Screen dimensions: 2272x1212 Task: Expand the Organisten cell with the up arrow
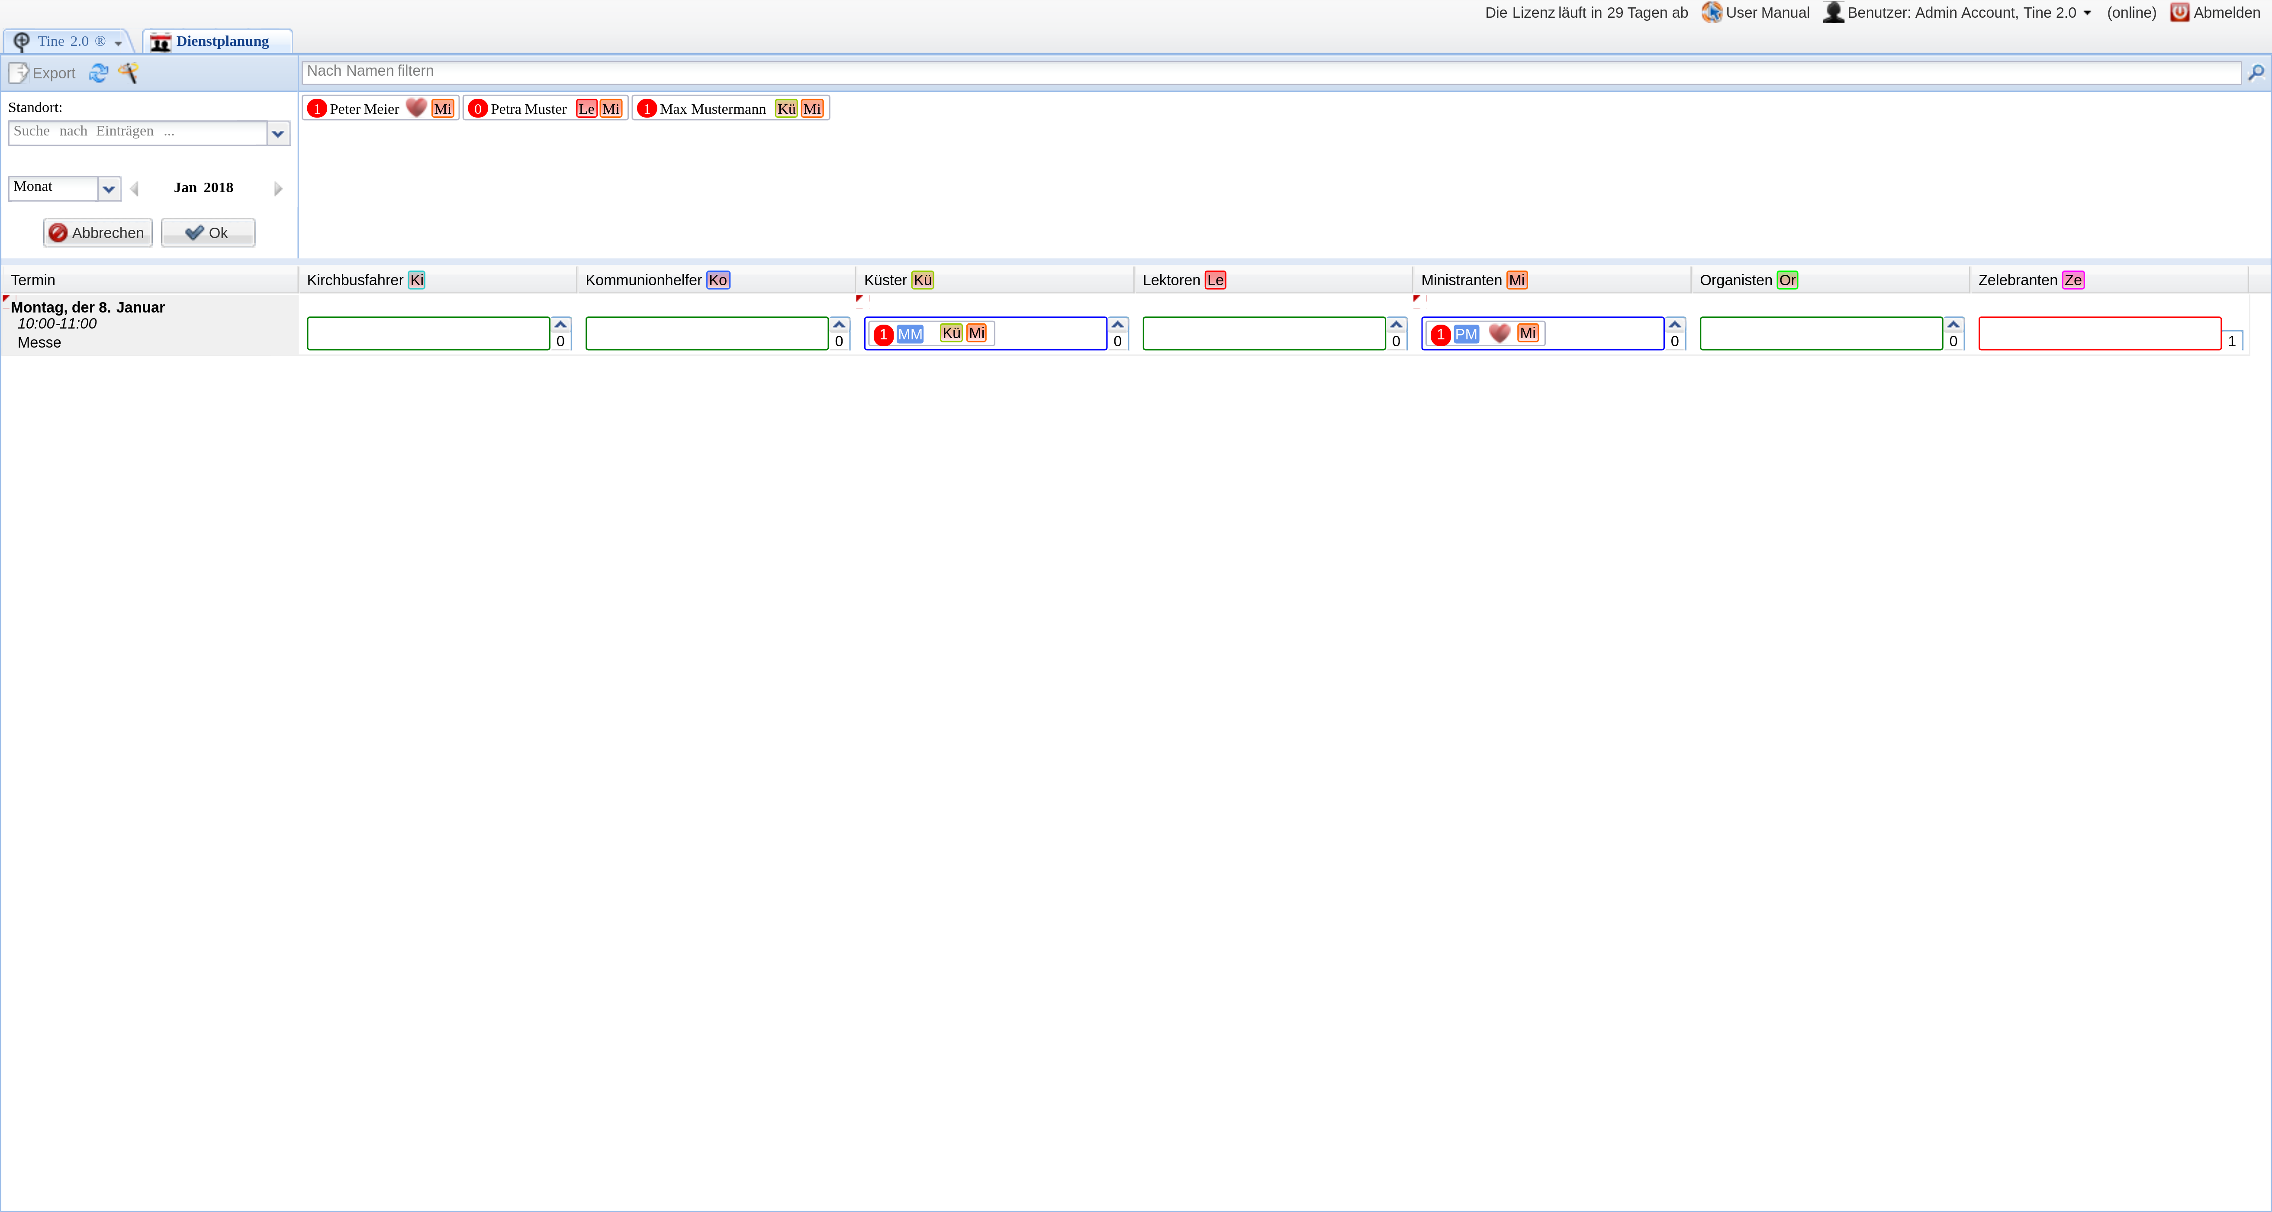(1953, 325)
